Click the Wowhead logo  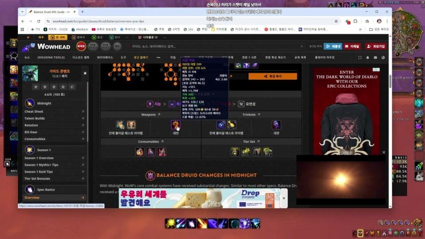(46, 47)
